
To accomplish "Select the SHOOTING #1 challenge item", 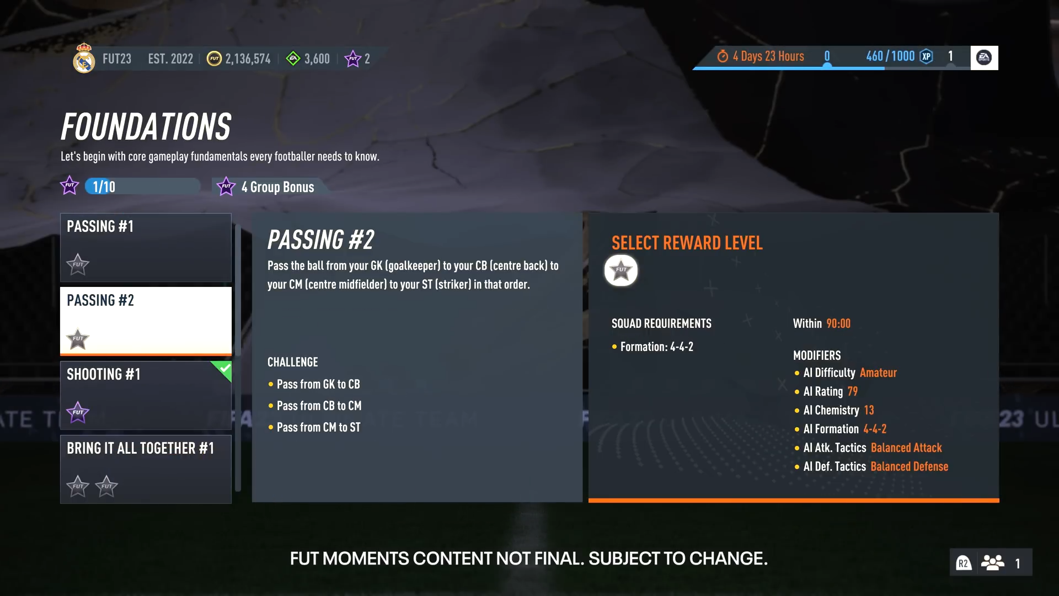I will click(146, 393).
